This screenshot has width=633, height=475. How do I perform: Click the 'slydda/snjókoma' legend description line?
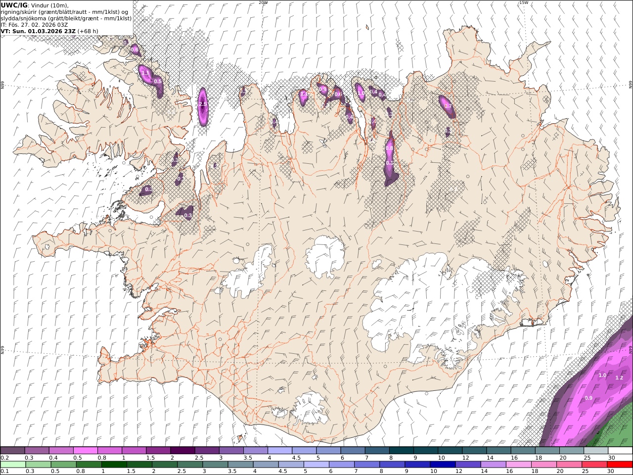(66, 18)
